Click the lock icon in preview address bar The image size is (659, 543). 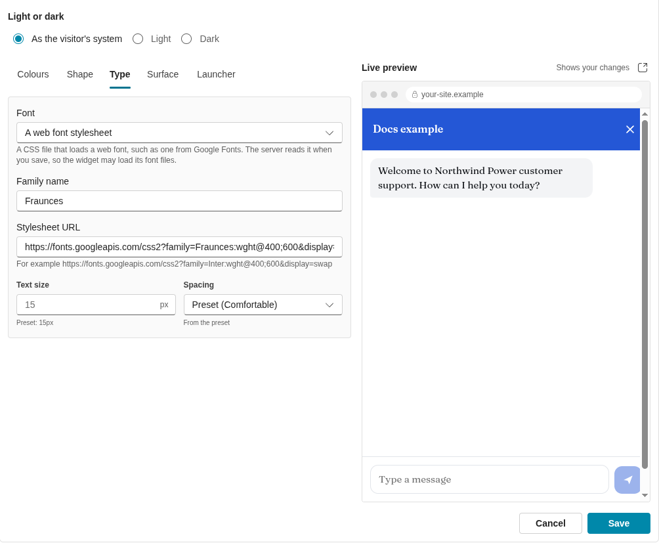[x=415, y=95]
